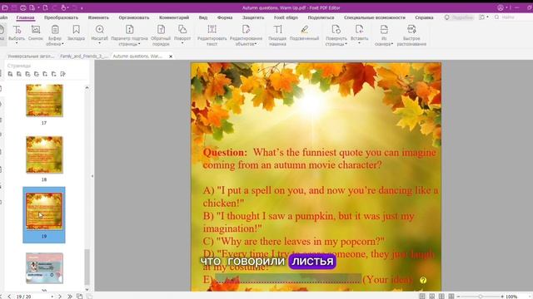The image size is (533, 299).
Task: Open the Снимок snapshot tool
Action: (x=36, y=30)
